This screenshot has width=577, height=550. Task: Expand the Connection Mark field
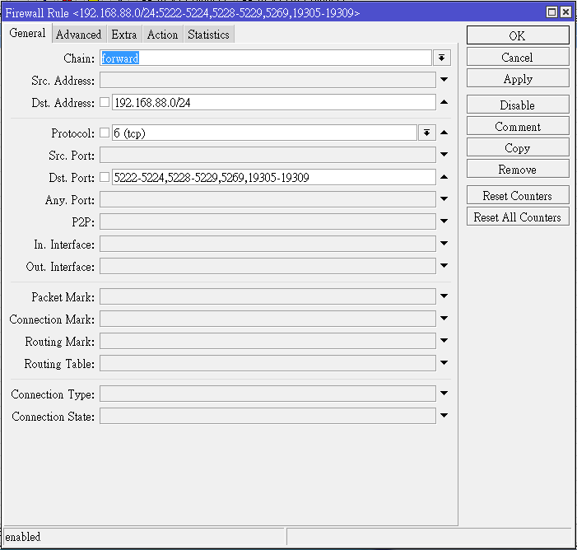(444, 319)
